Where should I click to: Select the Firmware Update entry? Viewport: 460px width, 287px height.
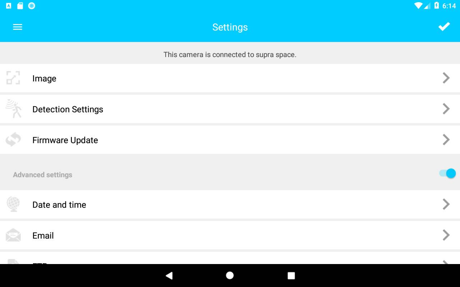point(230,140)
